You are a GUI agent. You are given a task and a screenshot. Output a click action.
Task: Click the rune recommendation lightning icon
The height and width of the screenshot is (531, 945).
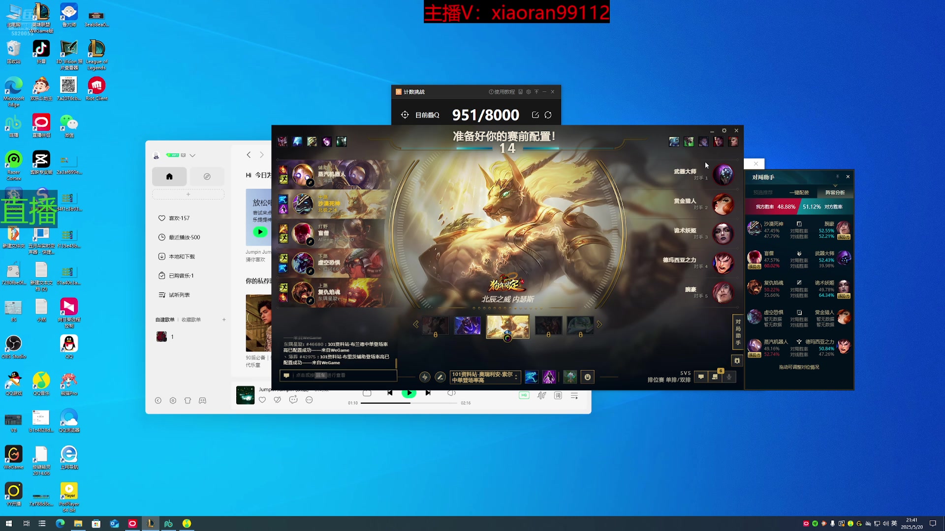click(x=425, y=377)
